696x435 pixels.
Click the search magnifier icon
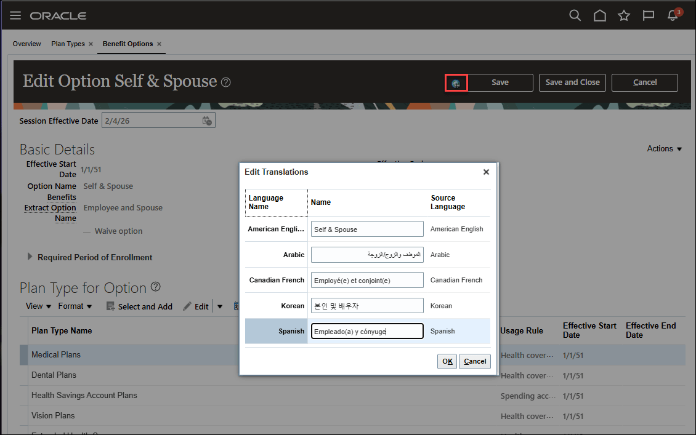tap(575, 15)
